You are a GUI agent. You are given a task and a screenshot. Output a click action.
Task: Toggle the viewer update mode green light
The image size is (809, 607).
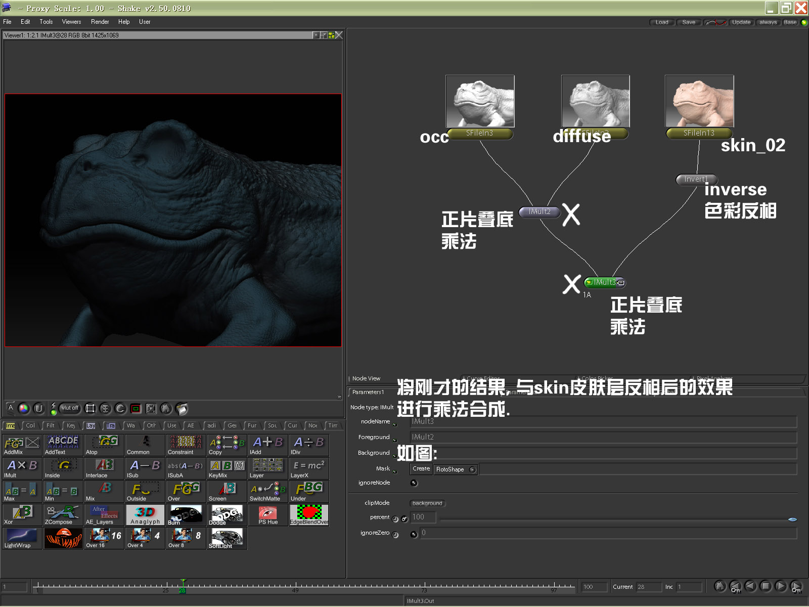54,412
